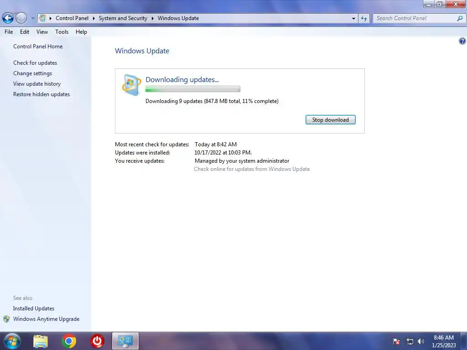Click the Back navigation arrow button
The height and width of the screenshot is (350, 467).
pos(8,18)
